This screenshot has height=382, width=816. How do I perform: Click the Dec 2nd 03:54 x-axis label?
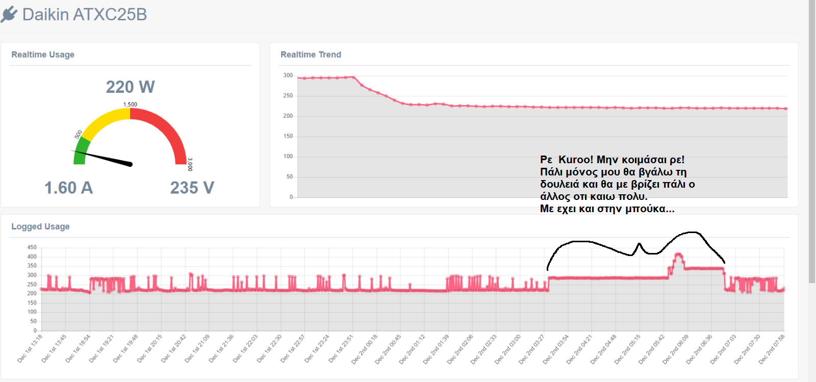click(556, 349)
